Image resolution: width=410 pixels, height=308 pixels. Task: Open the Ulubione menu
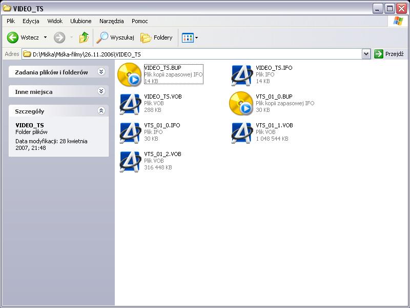coord(81,21)
